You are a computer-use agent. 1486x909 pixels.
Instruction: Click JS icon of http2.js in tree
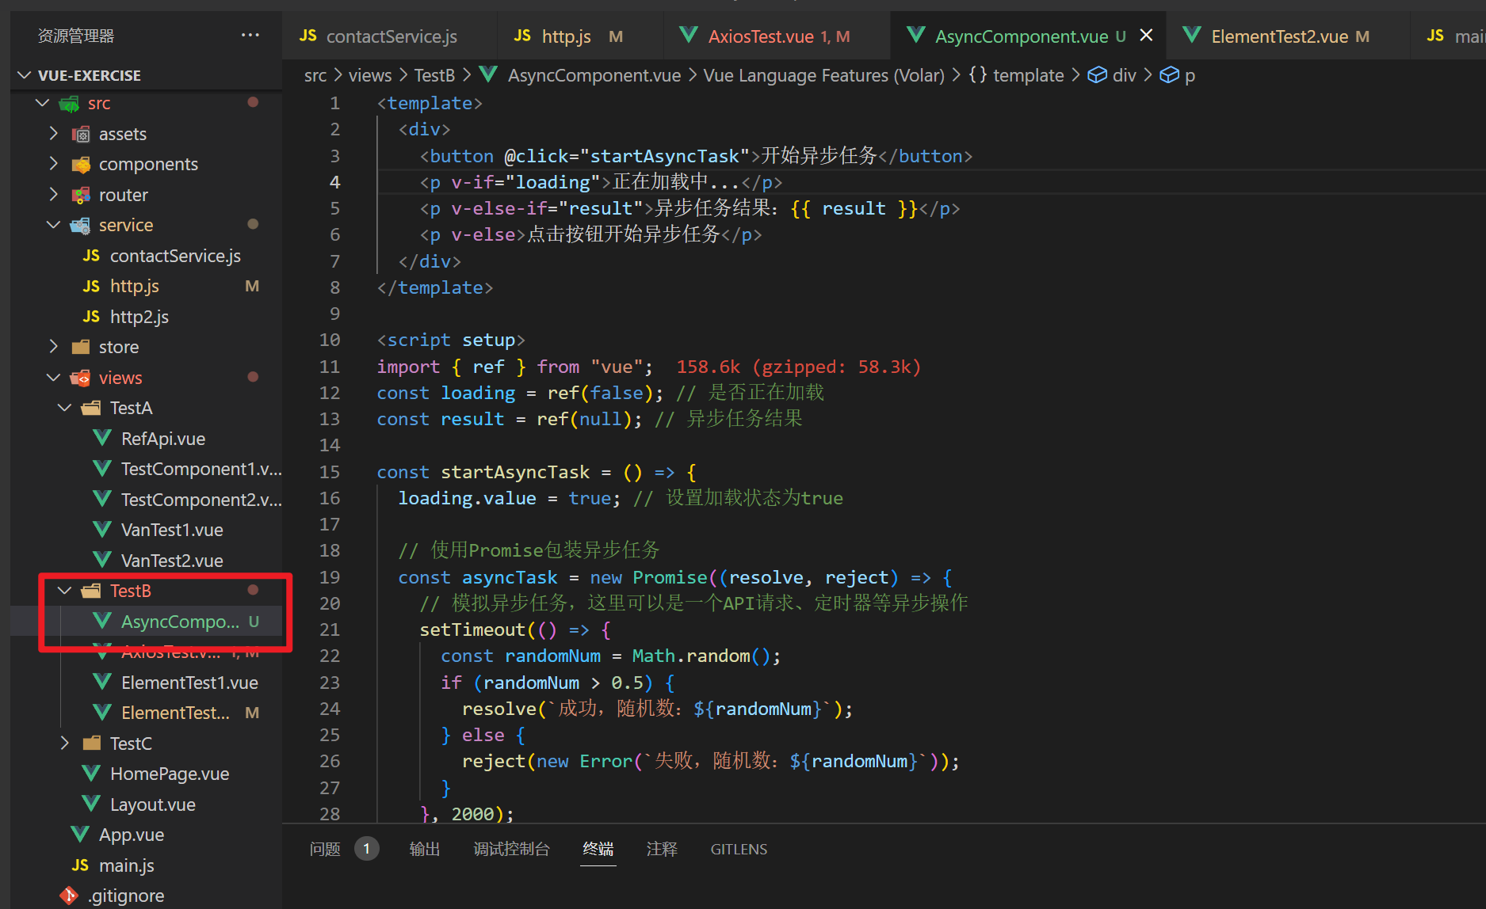coord(91,317)
